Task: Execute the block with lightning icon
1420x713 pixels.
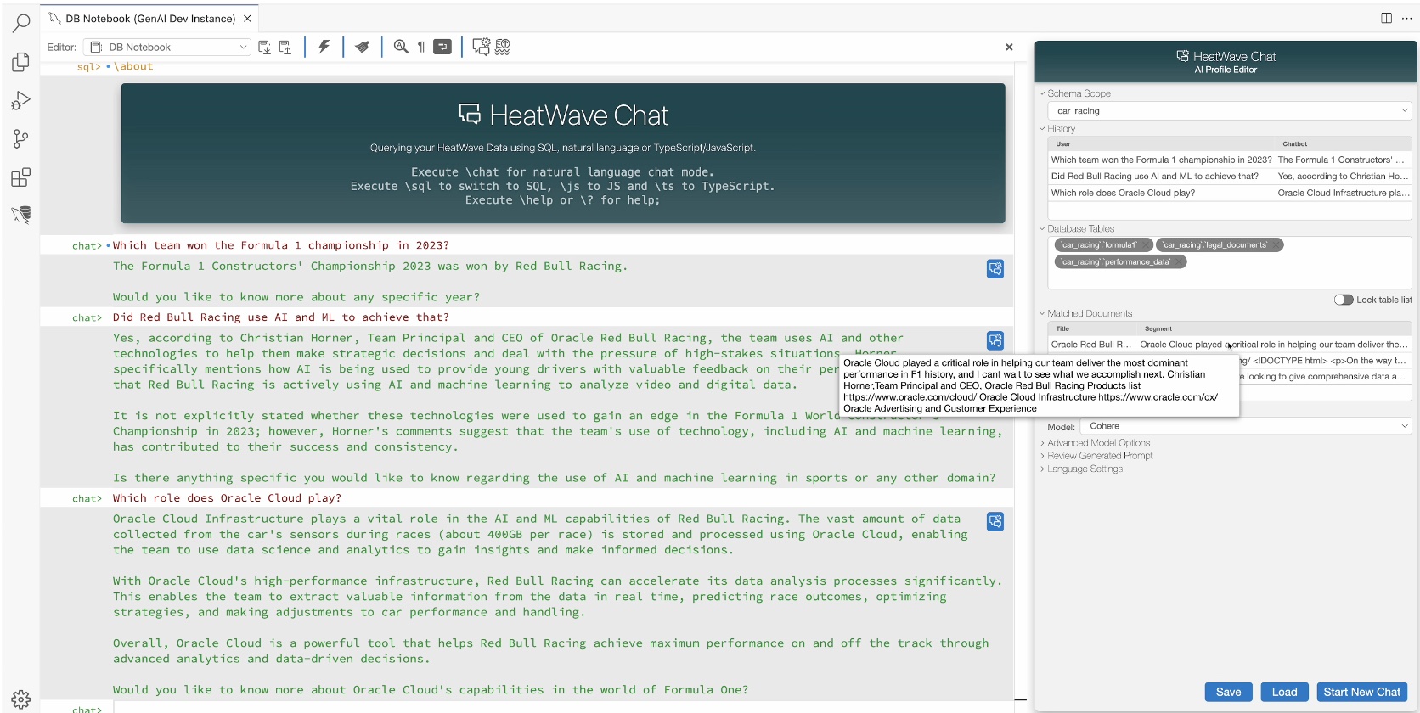Action: click(324, 47)
